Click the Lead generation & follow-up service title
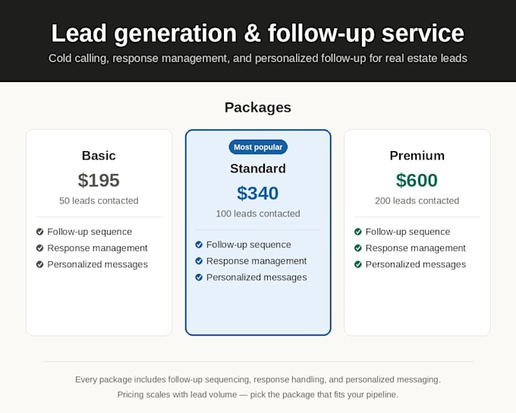The width and height of the screenshot is (516, 413). point(258,33)
